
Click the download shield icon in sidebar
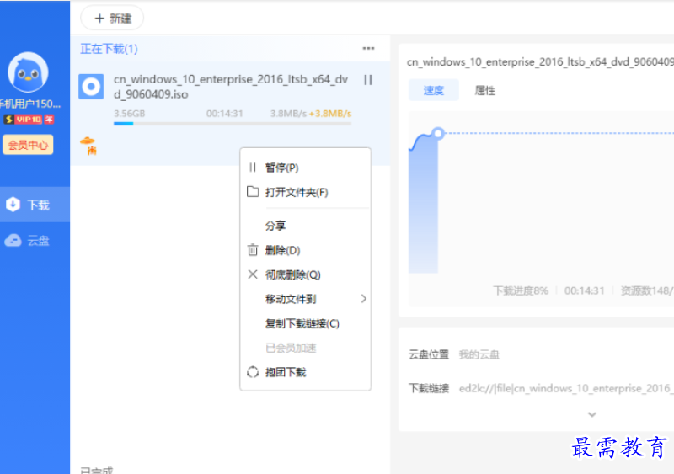click(13, 205)
